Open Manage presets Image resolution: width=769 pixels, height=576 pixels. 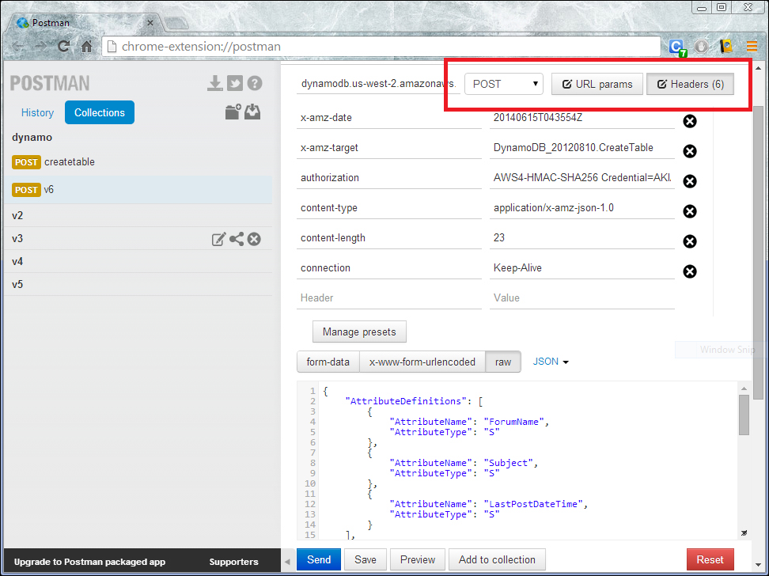pos(359,332)
